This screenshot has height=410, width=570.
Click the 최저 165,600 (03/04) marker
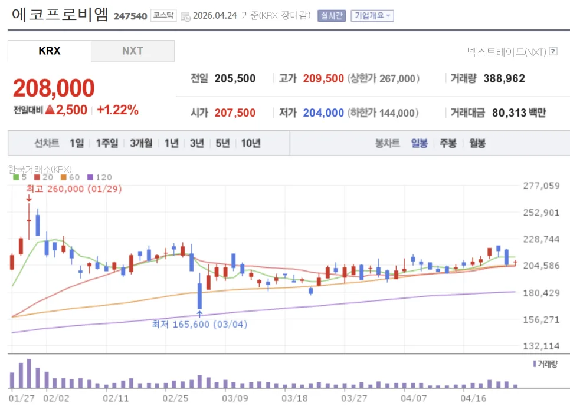tap(199, 324)
